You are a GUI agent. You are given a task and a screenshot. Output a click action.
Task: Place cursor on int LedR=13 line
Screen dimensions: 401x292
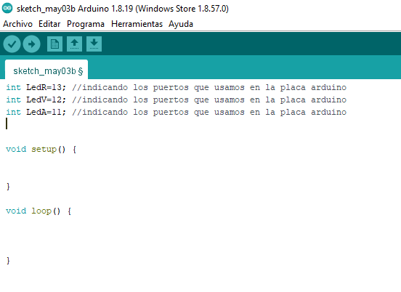pyautogui.click(x=177, y=87)
